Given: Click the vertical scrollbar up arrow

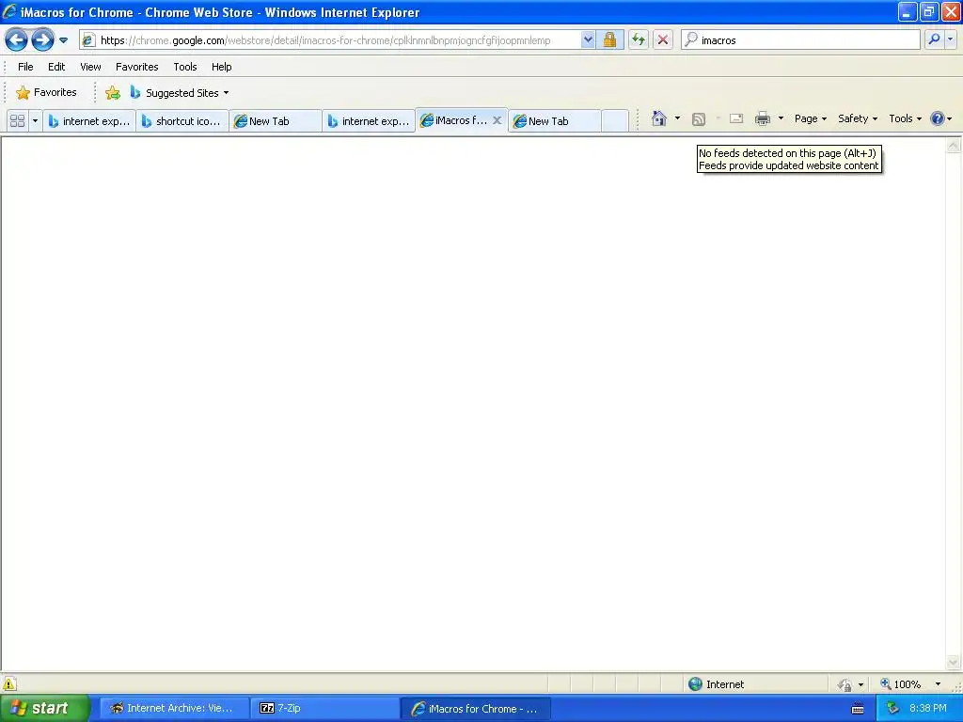Looking at the screenshot, I should [954, 146].
